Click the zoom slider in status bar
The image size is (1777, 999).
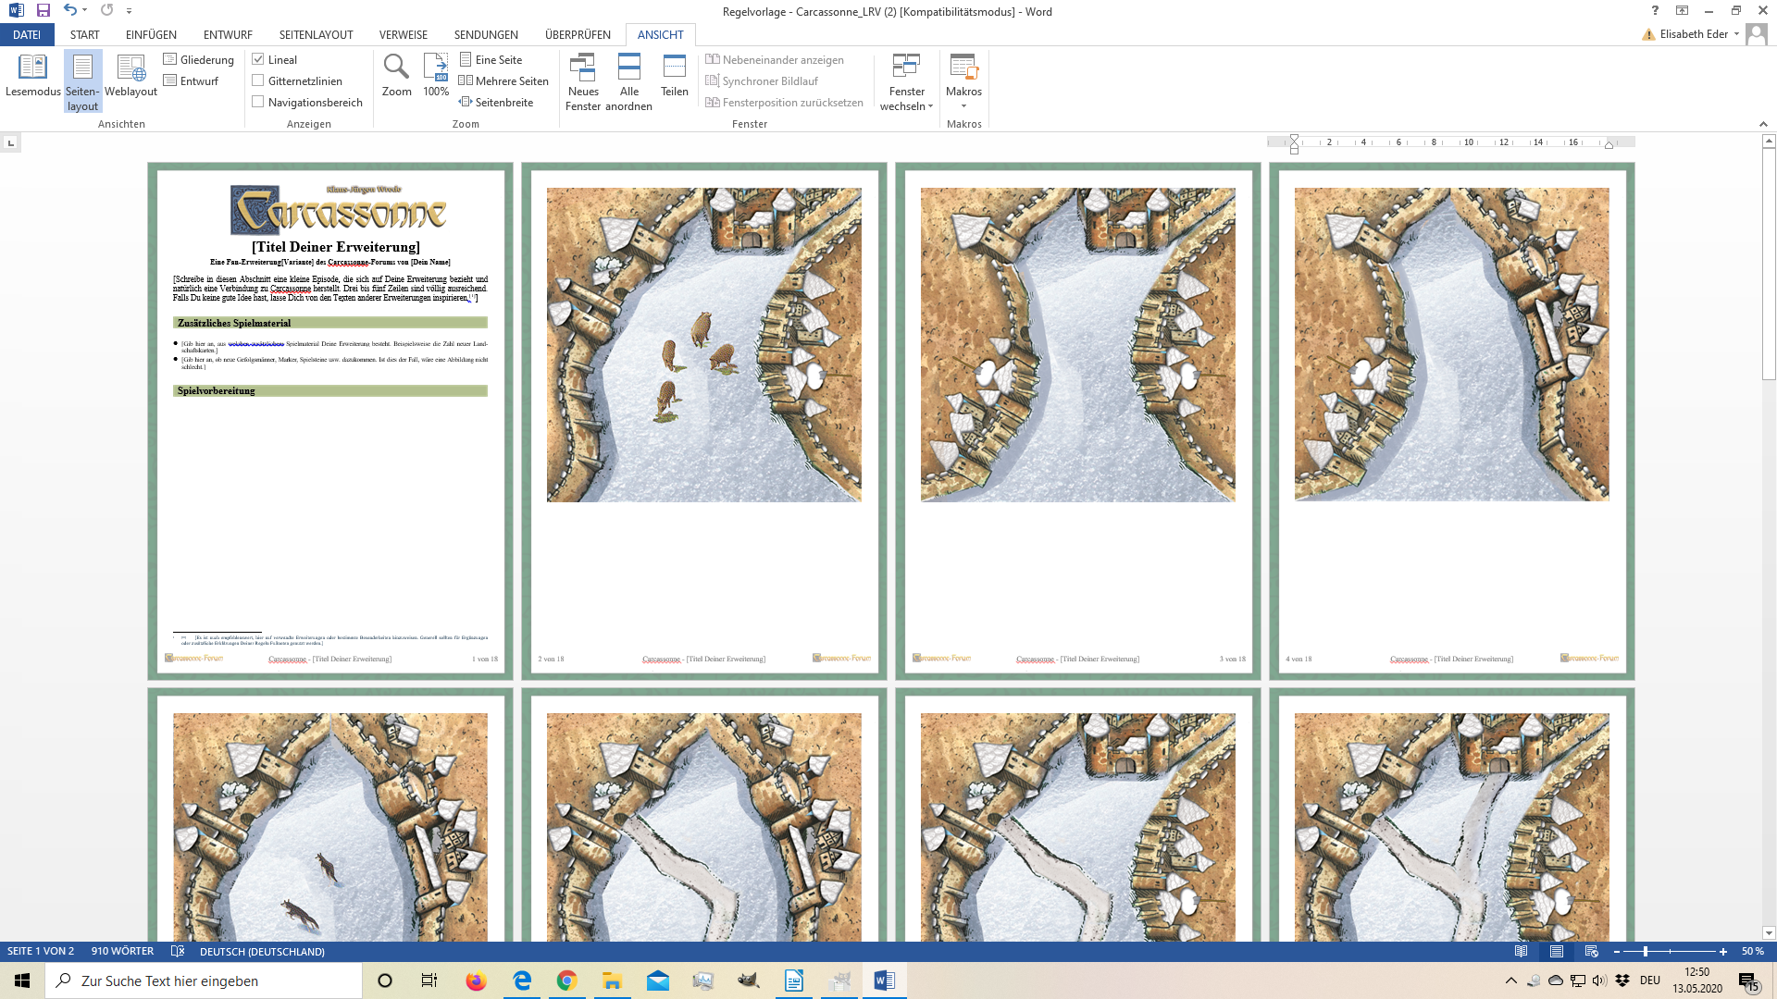coord(1646,951)
